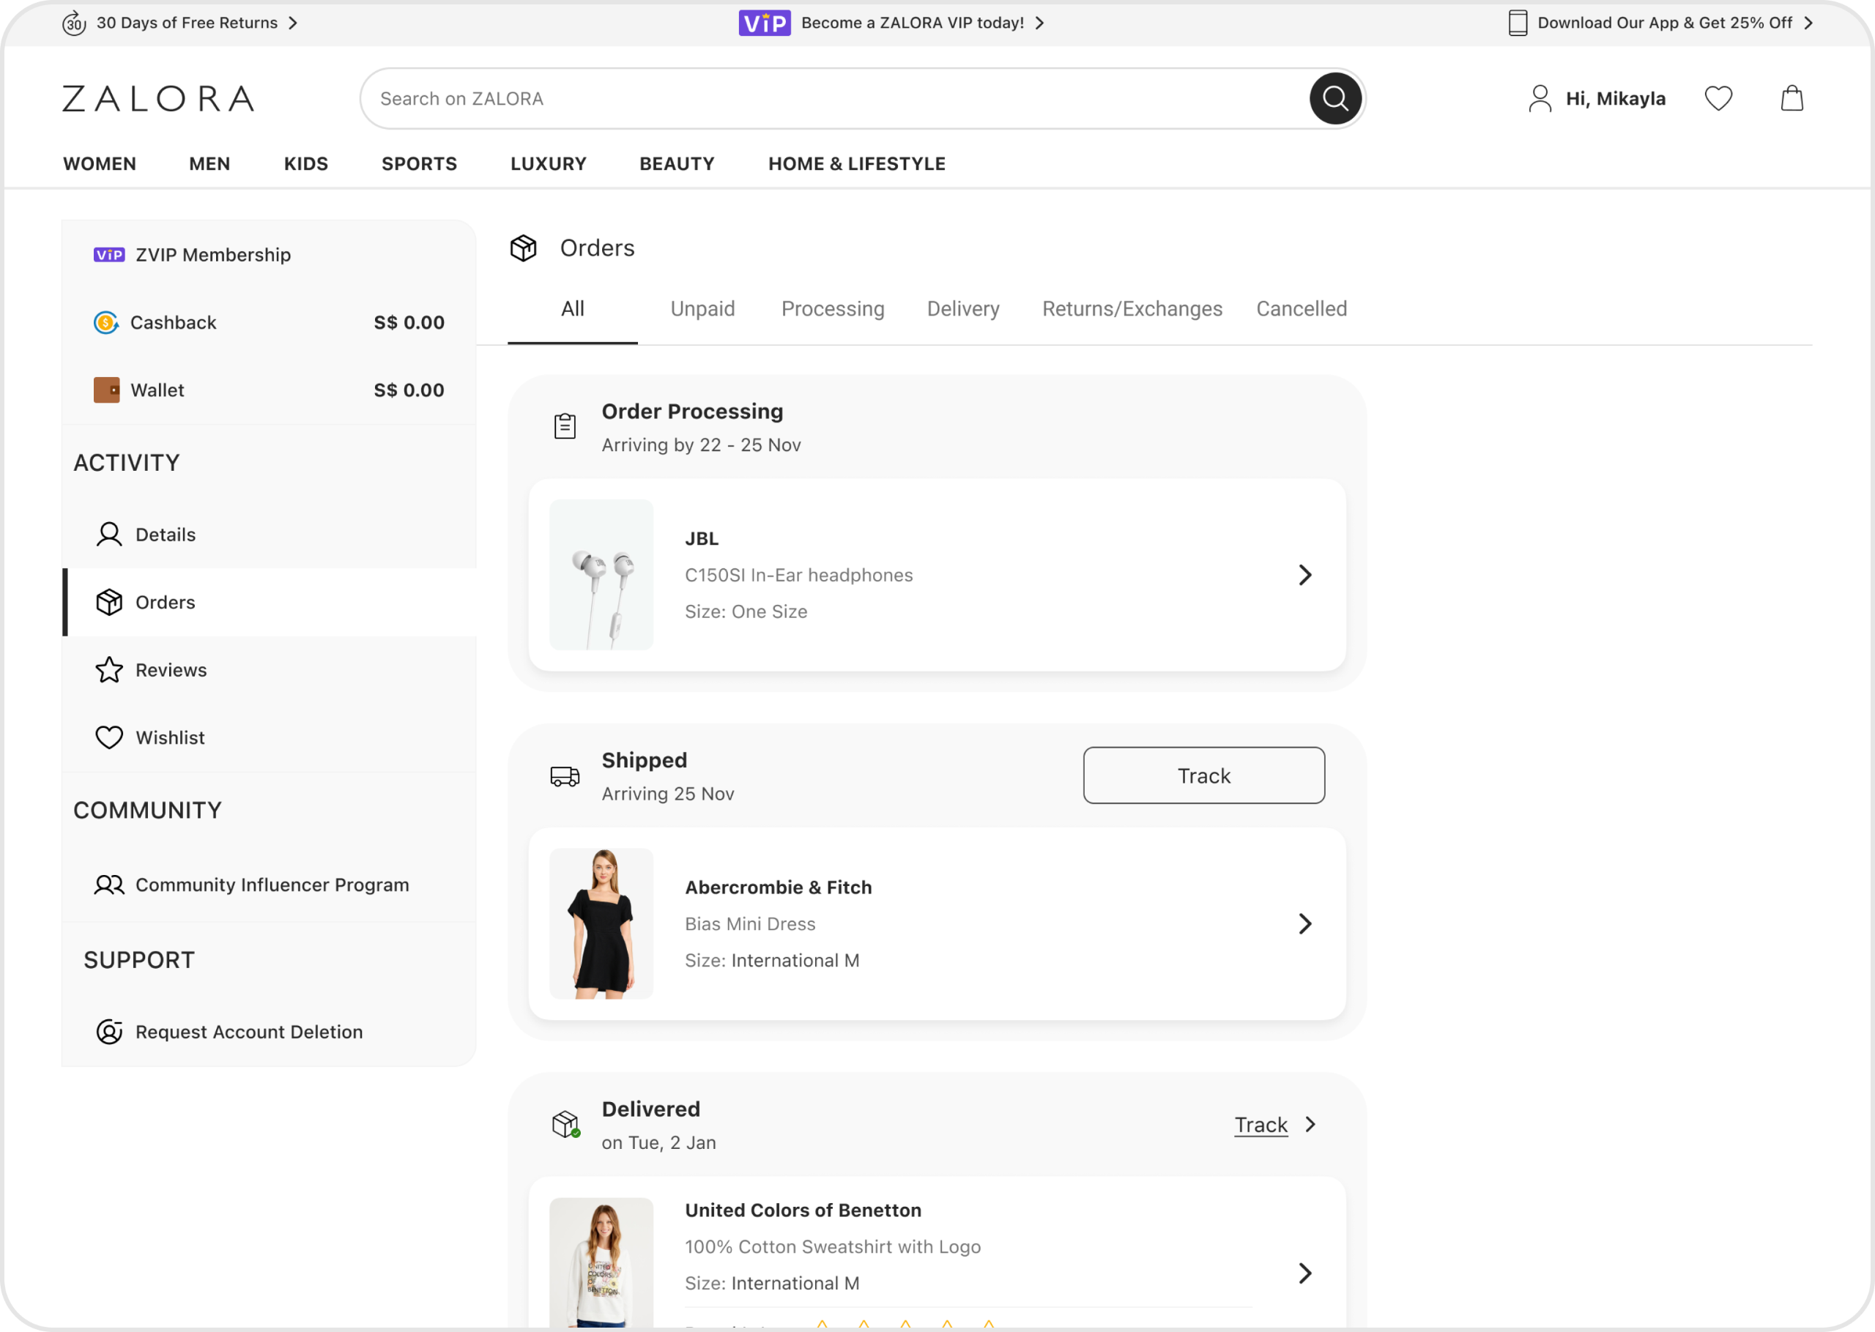Screen dimensions: 1875x1332
Task: Open the wishlist heart icon in header
Action: click(1718, 98)
